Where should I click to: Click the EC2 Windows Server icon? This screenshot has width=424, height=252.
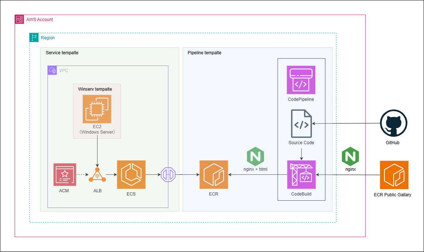coord(97,109)
